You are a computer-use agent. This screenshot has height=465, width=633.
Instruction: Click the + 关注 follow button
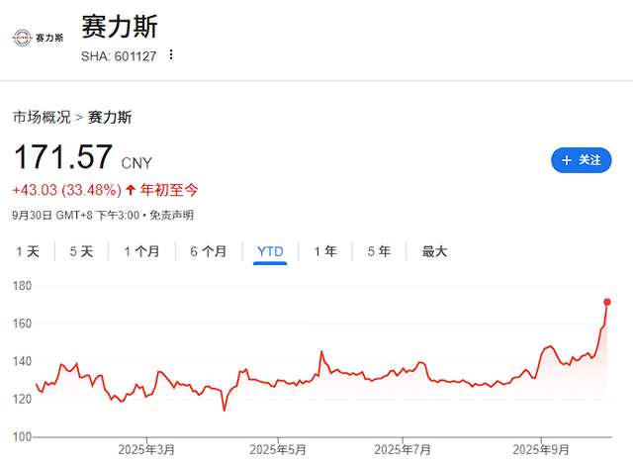click(581, 160)
